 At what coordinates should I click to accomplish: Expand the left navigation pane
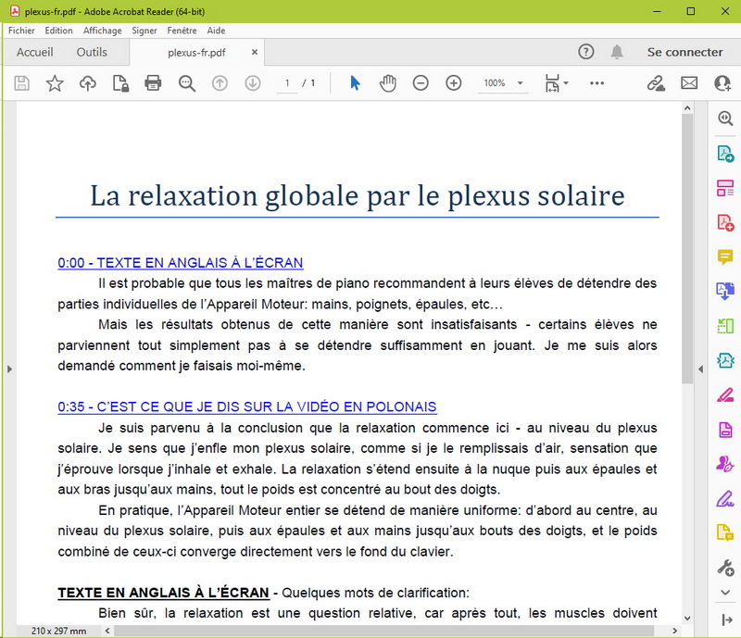coord(9,369)
